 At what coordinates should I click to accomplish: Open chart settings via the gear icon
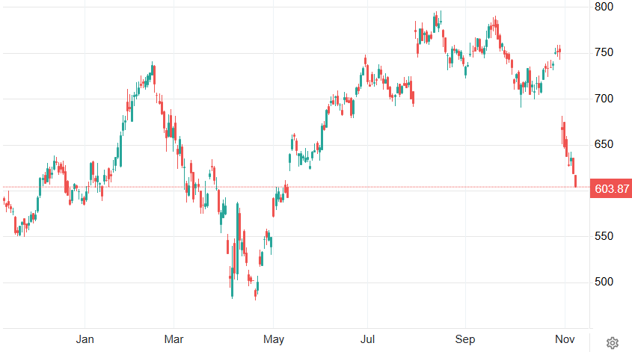coord(612,342)
